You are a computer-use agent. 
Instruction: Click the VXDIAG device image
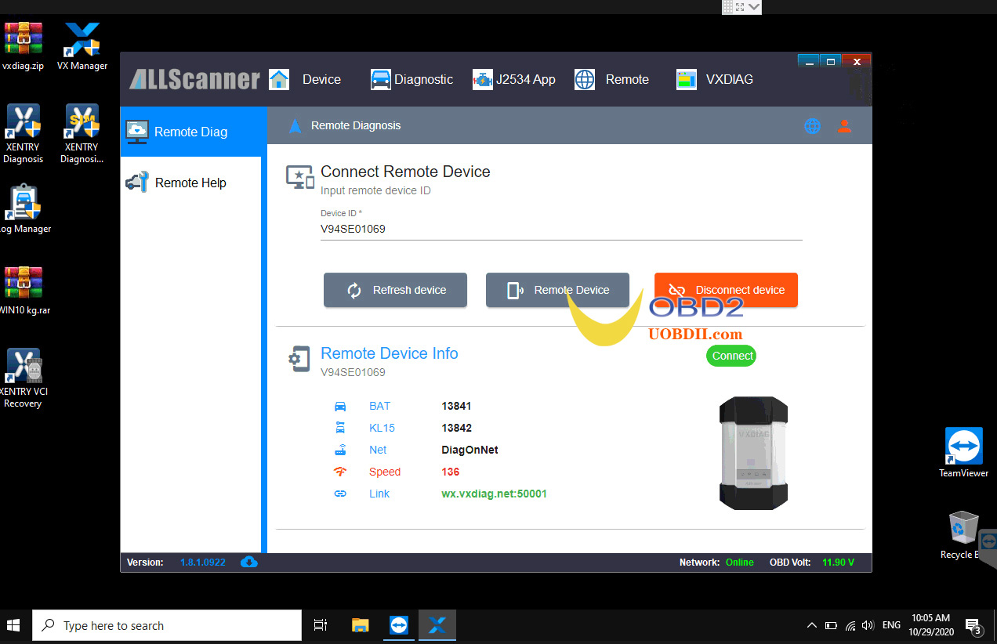click(753, 453)
